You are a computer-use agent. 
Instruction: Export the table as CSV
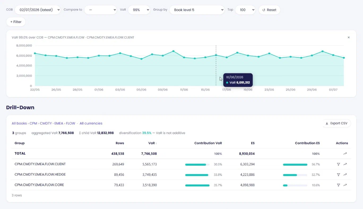(x=337, y=123)
